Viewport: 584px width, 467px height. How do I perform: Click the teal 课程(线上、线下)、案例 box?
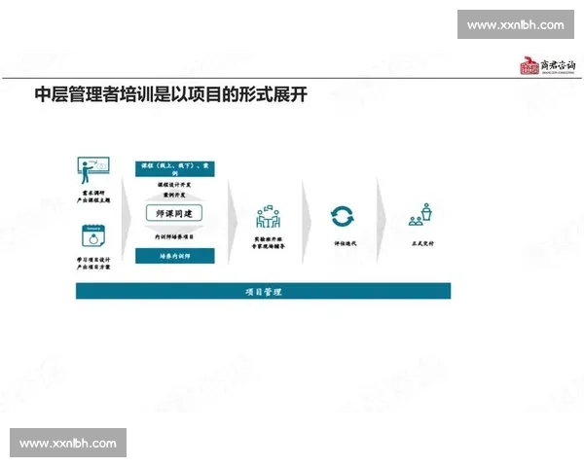pos(174,169)
